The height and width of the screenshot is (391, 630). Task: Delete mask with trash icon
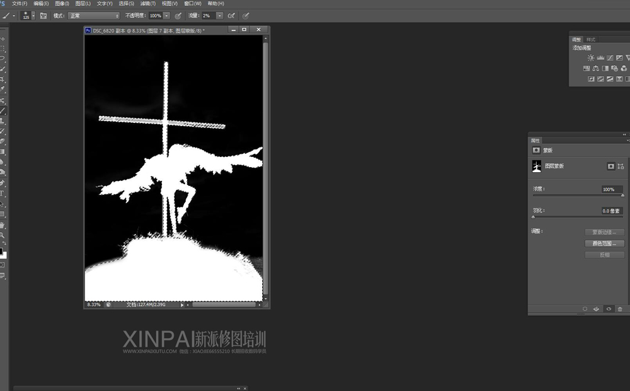[620, 309]
